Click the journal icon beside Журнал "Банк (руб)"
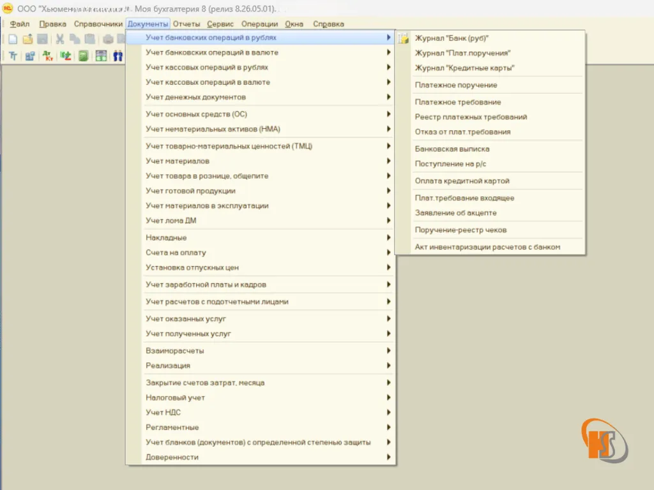Viewport: 654px width, 490px height. (404, 39)
